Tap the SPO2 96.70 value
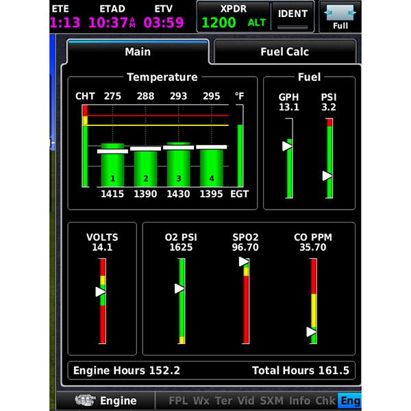Image resolution: width=411 pixels, height=411 pixels. pyautogui.click(x=245, y=247)
